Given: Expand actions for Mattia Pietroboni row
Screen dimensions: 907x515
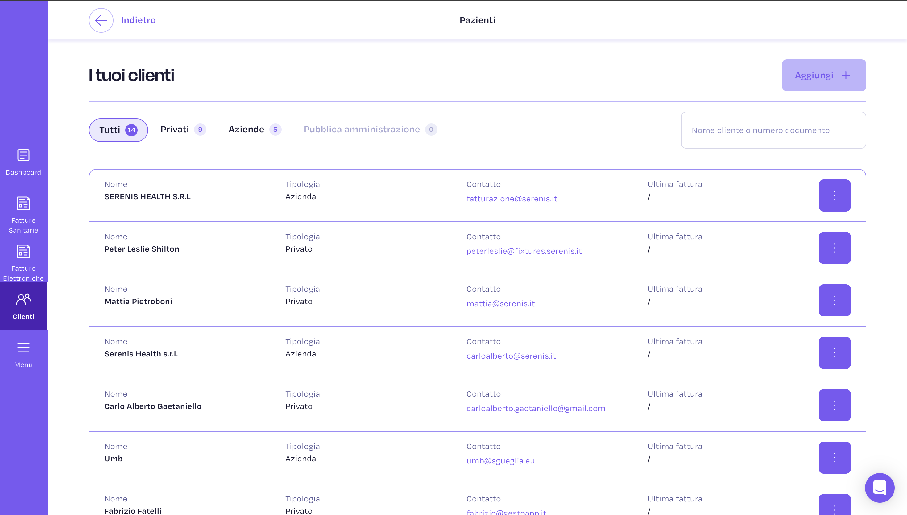Looking at the screenshot, I should coord(834,300).
